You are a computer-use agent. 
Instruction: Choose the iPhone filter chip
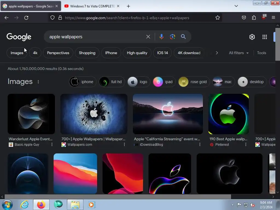(x=111, y=53)
